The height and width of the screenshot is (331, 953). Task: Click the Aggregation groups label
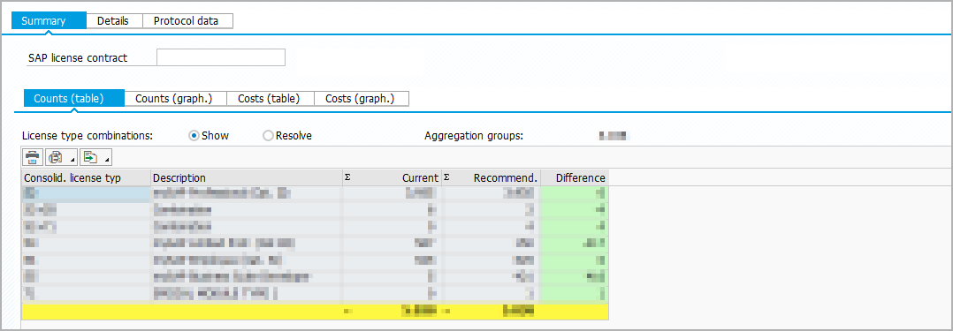(x=474, y=136)
